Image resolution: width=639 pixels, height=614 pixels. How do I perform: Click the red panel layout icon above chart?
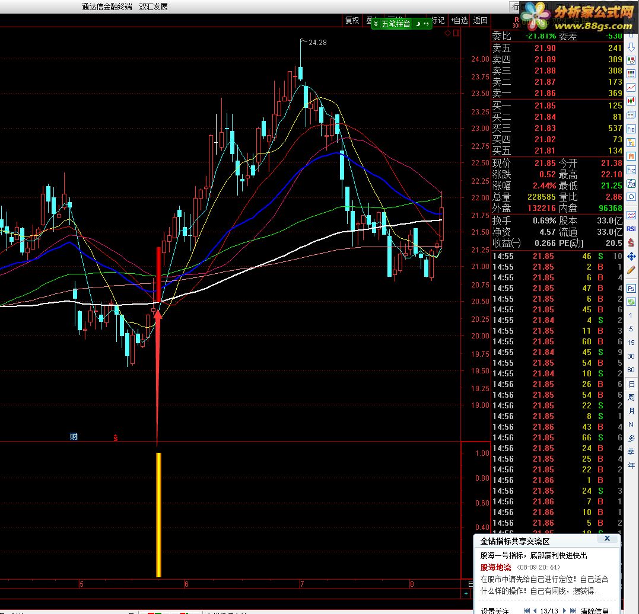[456, 33]
